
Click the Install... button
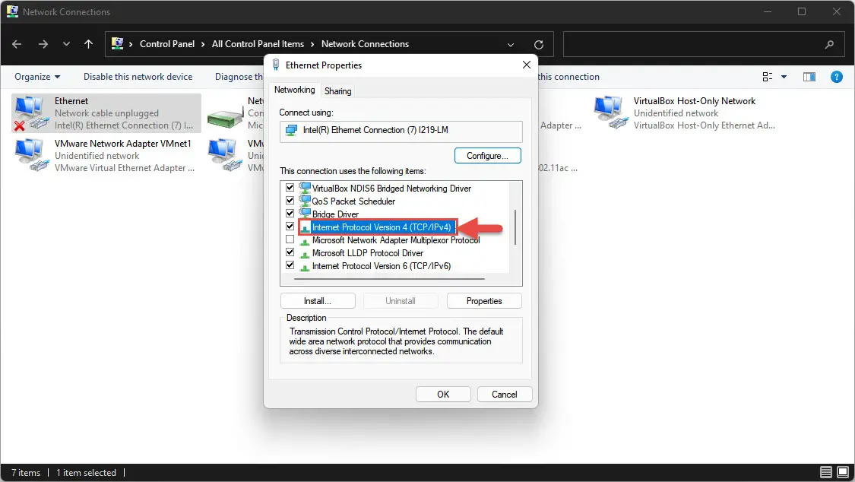coord(318,301)
